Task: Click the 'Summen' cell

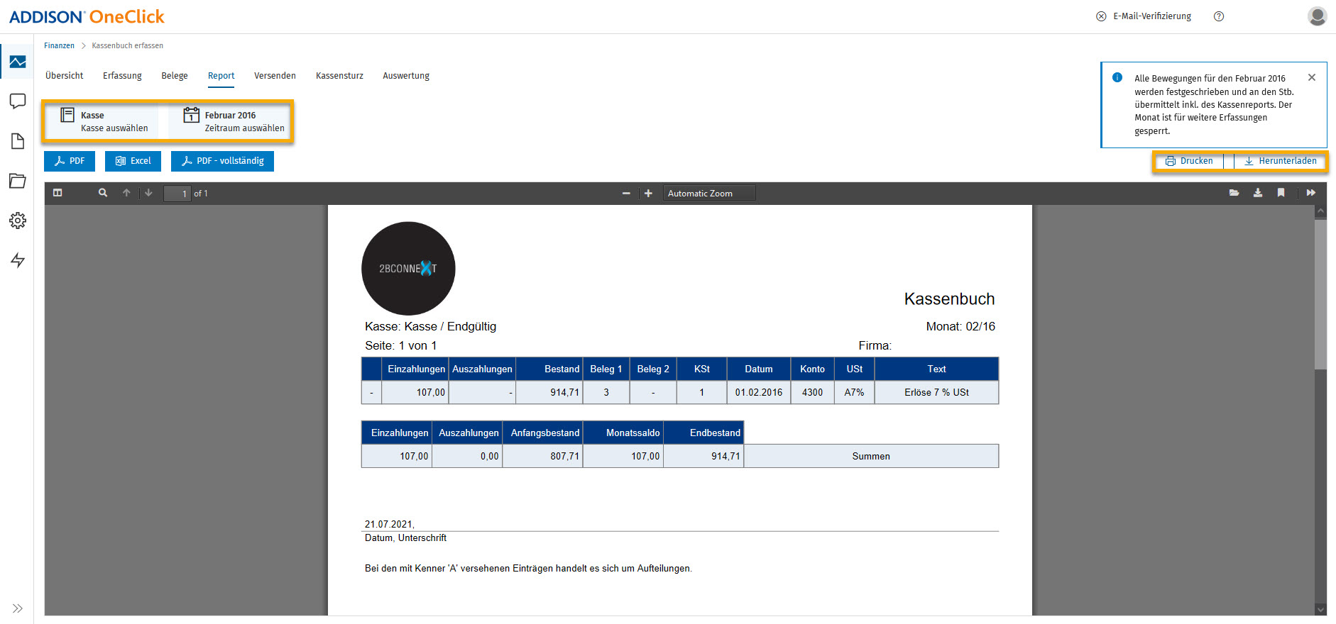Action: pyautogui.click(x=871, y=457)
